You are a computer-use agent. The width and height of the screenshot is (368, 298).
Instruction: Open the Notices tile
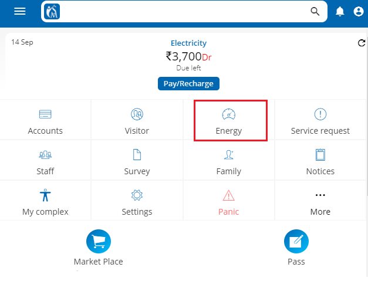[x=320, y=161]
